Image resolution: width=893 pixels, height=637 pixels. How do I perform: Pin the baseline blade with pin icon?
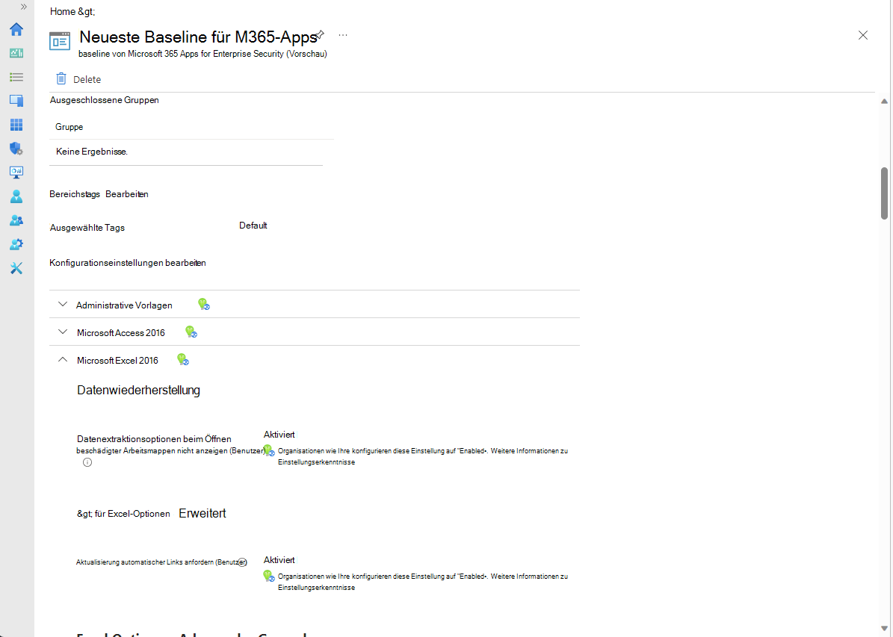tap(320, 35)
